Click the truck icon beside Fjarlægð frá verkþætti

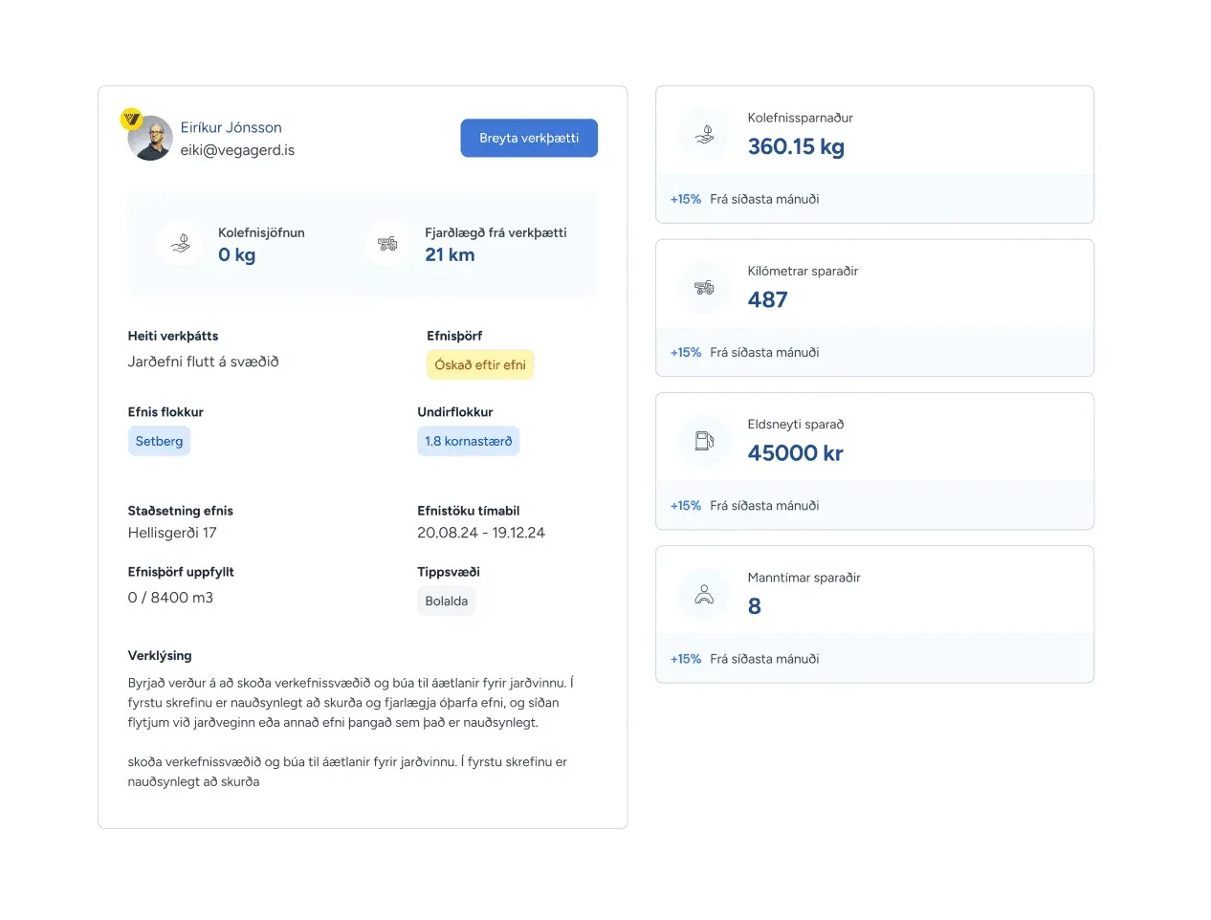(387, 244)
